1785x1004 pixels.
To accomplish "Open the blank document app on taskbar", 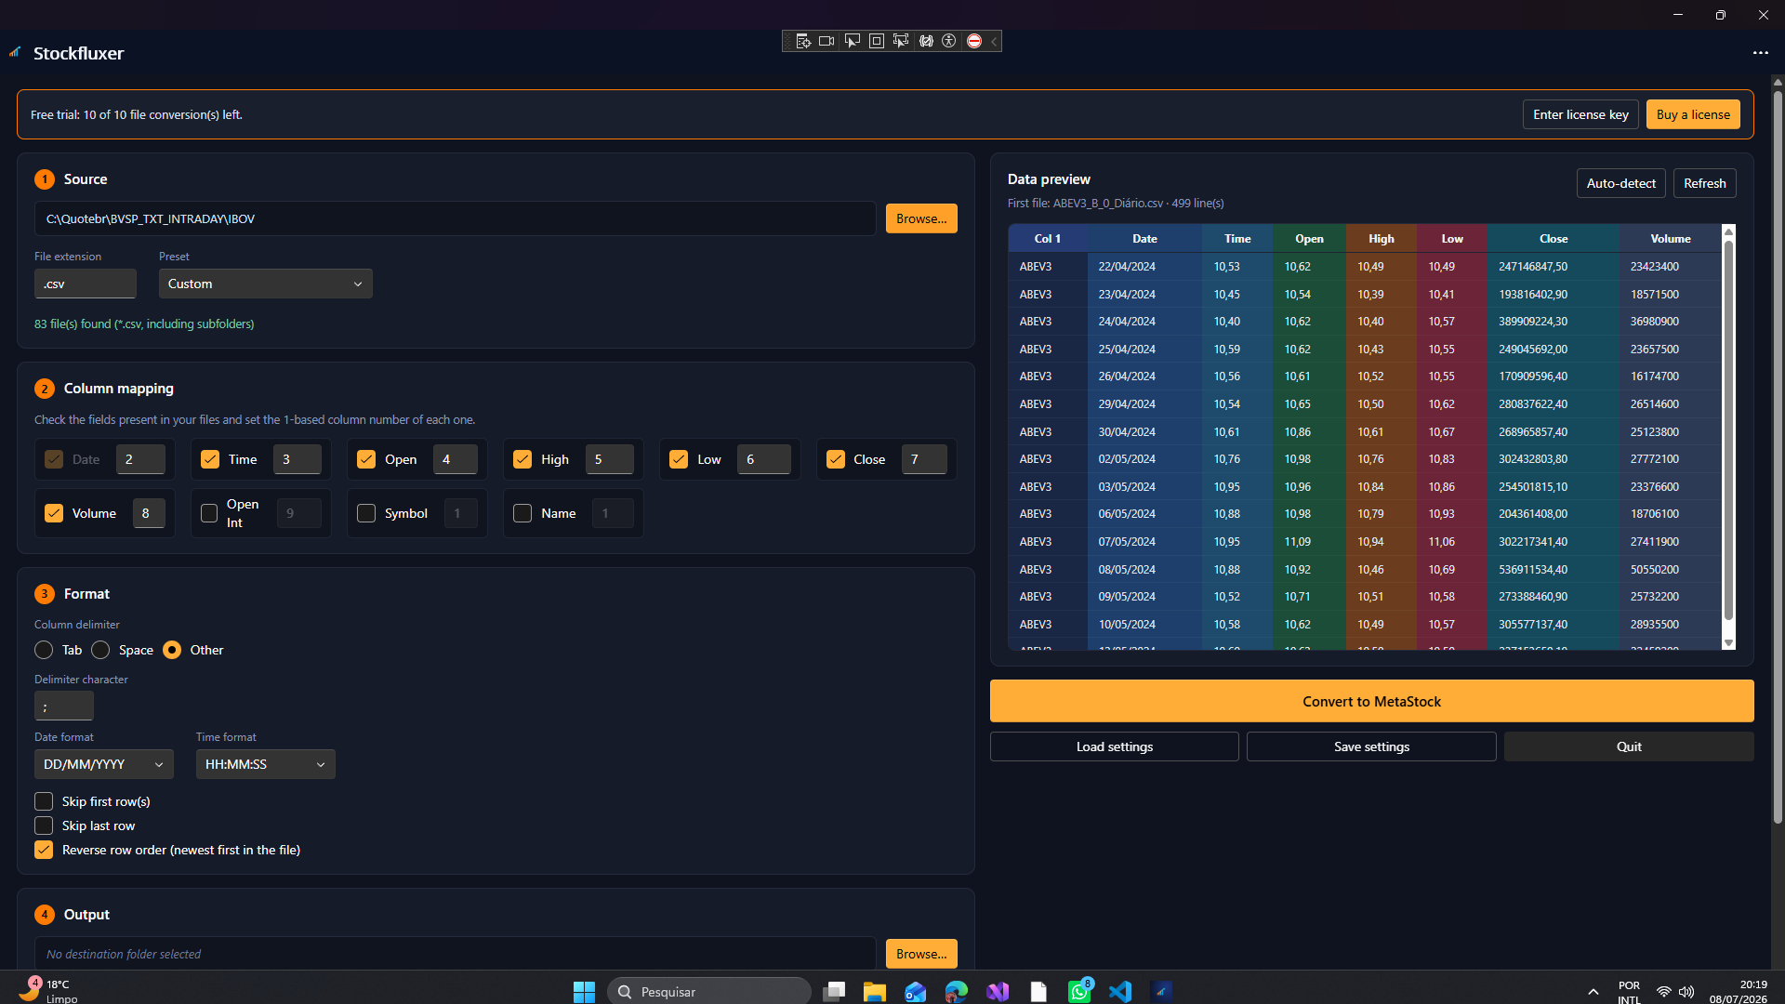I will click(1038, 992).
